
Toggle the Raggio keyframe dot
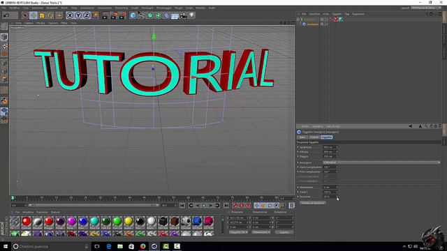click(x=298, y=156)
